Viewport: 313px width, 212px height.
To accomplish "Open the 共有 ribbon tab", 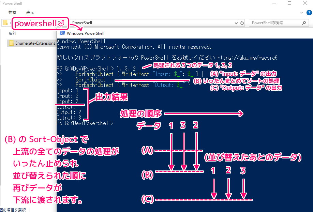I will pos(12,13).
